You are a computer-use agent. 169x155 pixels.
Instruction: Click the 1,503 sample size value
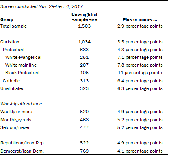pyautogui.click(x=84, y=26)
